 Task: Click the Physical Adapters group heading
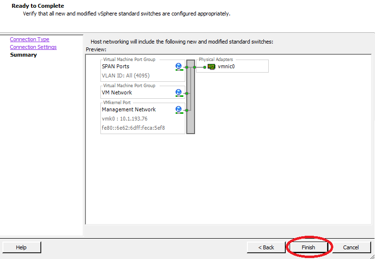tap(216, 60)
